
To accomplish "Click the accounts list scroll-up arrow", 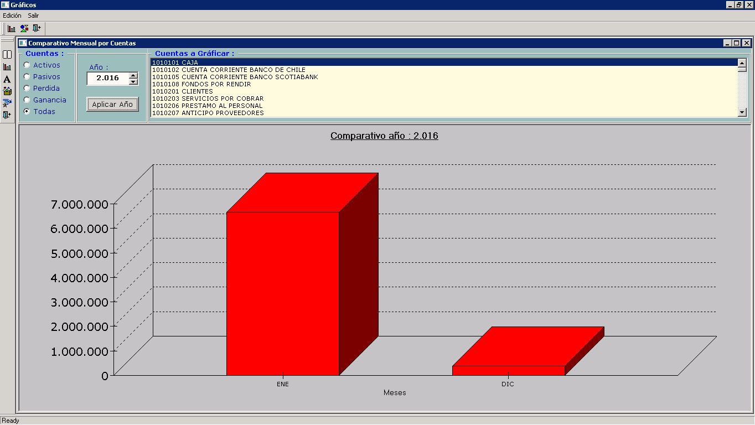I will 742,63.
